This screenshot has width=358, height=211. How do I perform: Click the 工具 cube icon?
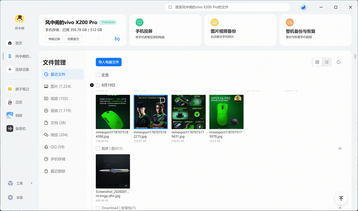point(10,183)
